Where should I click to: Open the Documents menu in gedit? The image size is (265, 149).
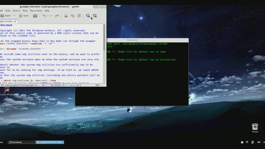(36, 11)
